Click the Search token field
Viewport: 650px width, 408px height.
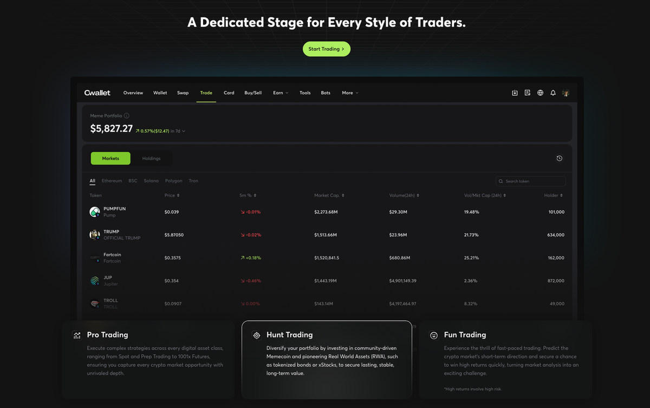(x=531, y=181)
